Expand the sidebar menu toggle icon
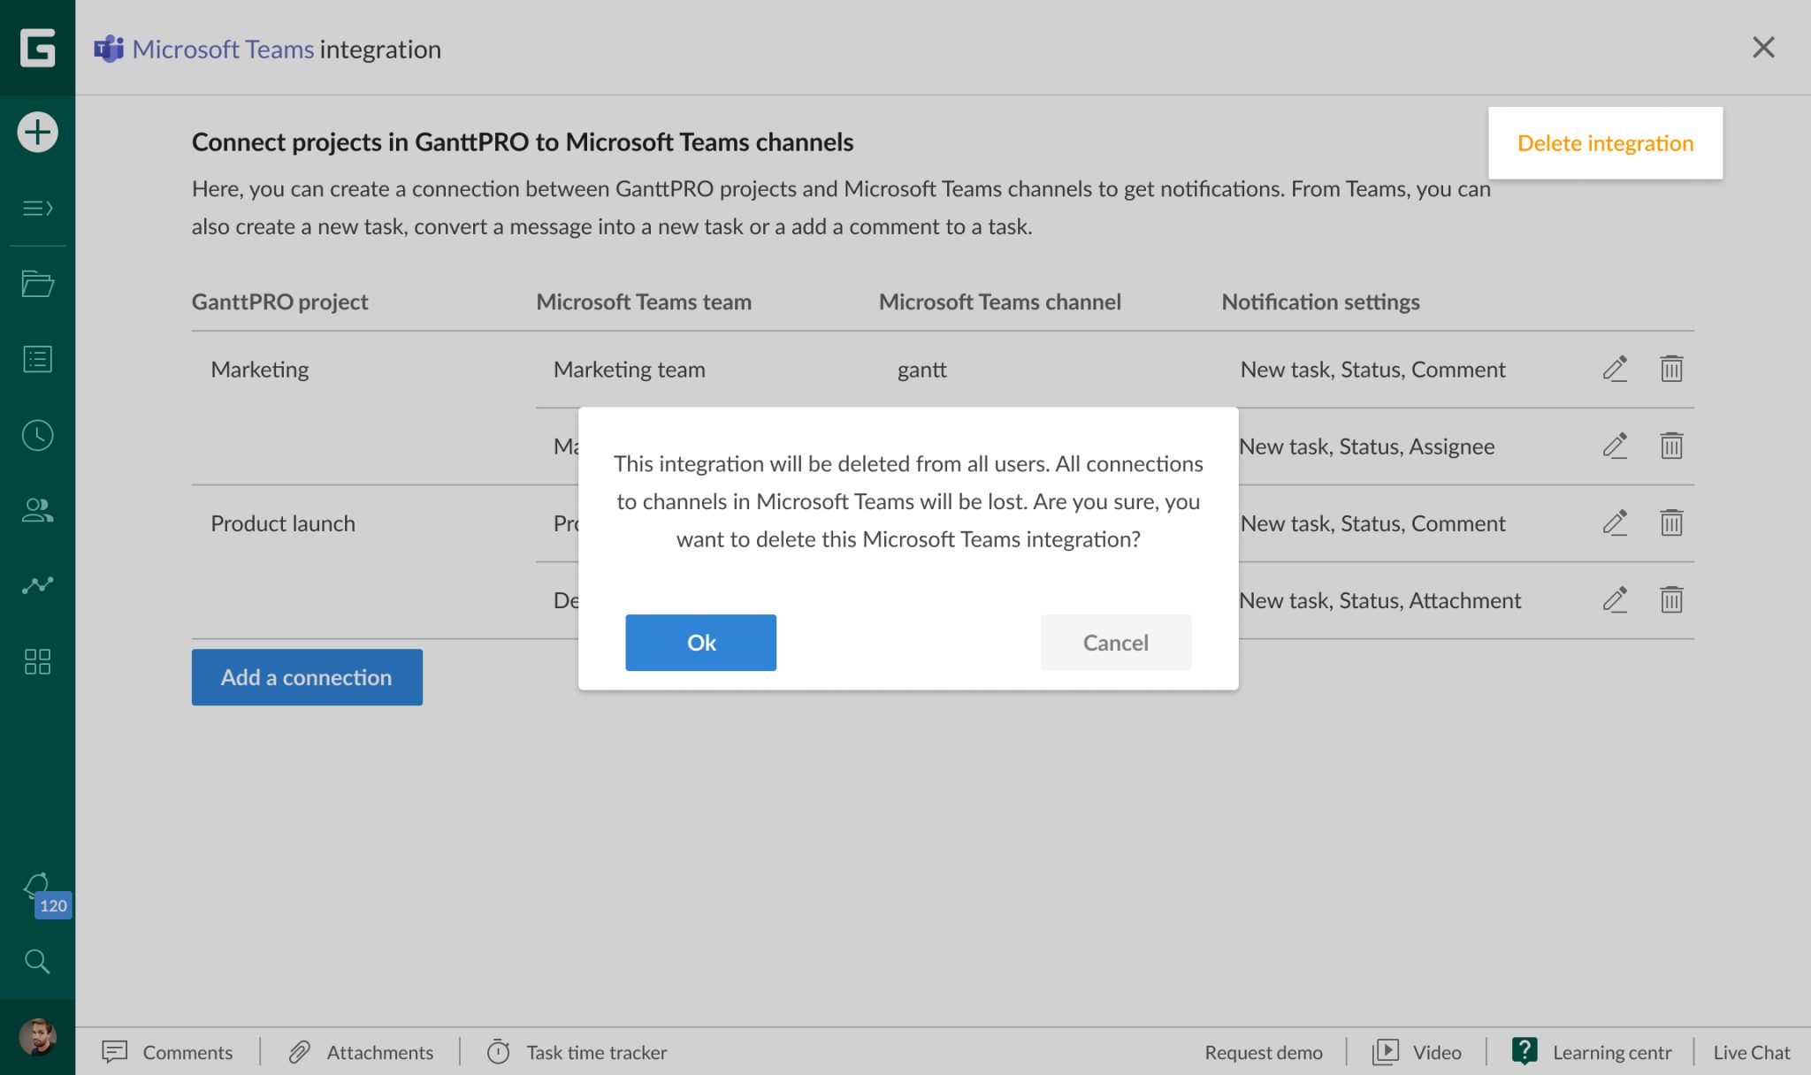This screenshot has height=1075, width=1811. [37, 209]
